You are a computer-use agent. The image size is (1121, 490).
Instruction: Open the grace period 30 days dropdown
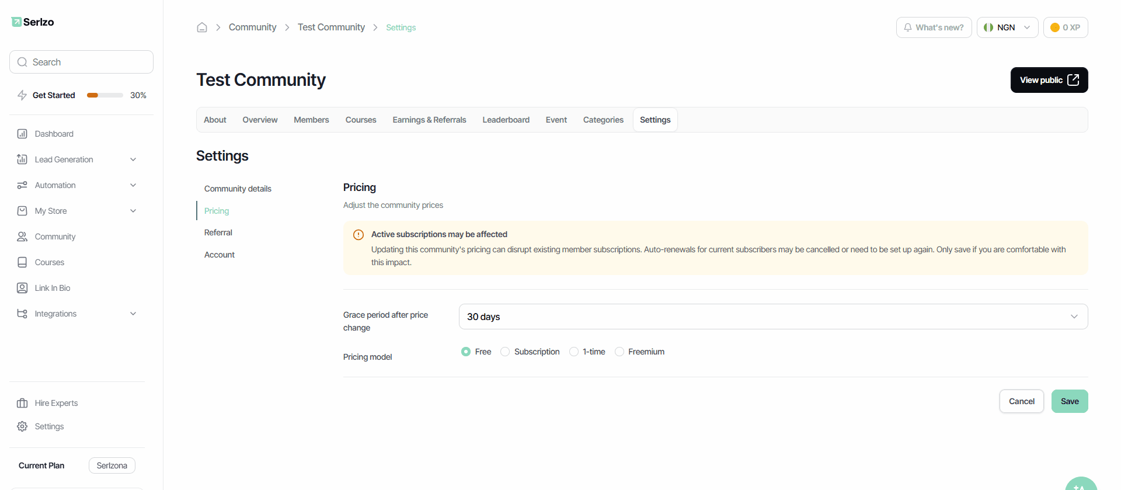(774, 317)
